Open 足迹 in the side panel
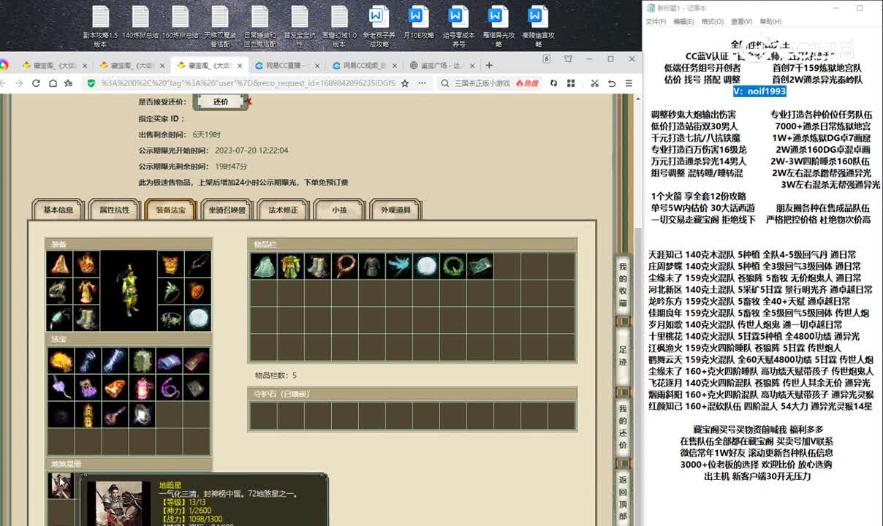Image resolution: width=883 pixels, height=526 pixels. pos(623,356)
